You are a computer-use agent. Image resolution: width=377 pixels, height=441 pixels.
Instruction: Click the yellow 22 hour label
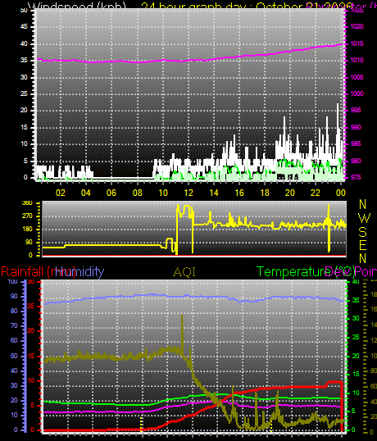pyautogui.click(x=316, y=193)
